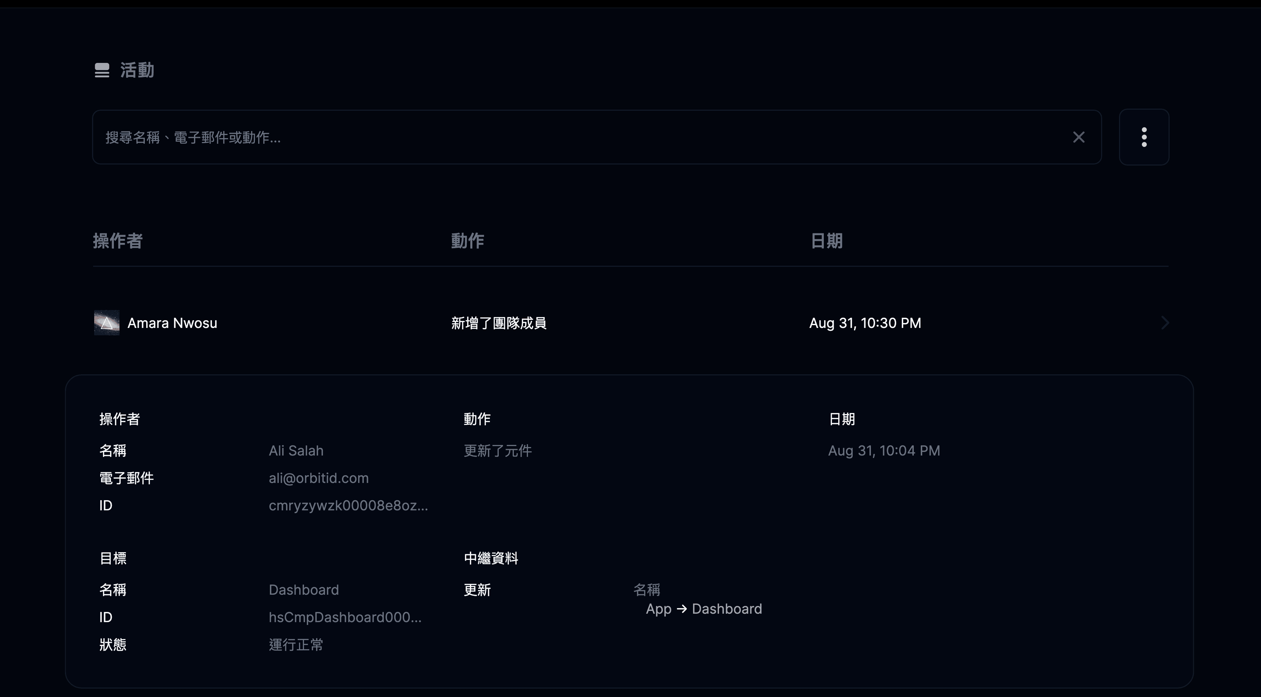
Task: Click the activity stack icon beside 活動
Action: coord(102,70)
